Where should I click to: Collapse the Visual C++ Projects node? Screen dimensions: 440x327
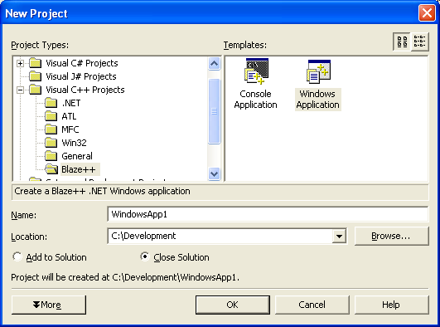point(20,90)
